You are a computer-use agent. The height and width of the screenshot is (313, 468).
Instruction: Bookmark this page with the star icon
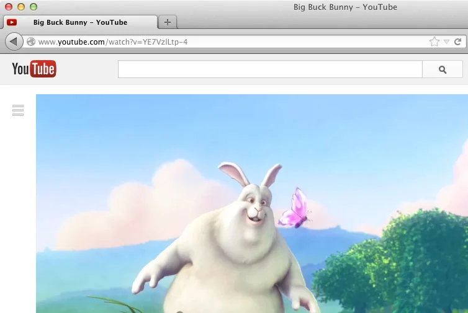pos(434,42)
